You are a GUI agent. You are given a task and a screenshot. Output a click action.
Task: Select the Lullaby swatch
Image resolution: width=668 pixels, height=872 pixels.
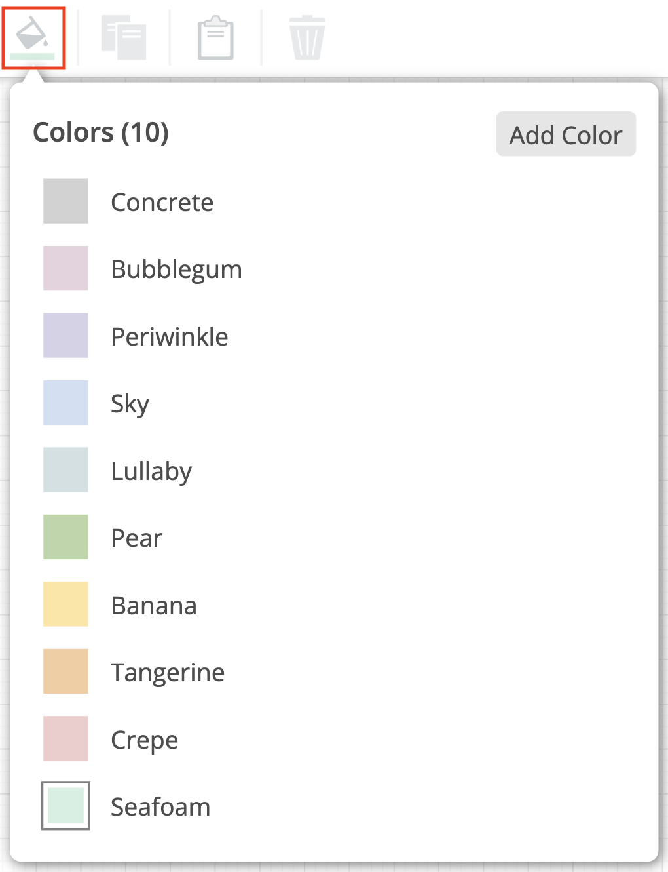(x=65, y=469)
